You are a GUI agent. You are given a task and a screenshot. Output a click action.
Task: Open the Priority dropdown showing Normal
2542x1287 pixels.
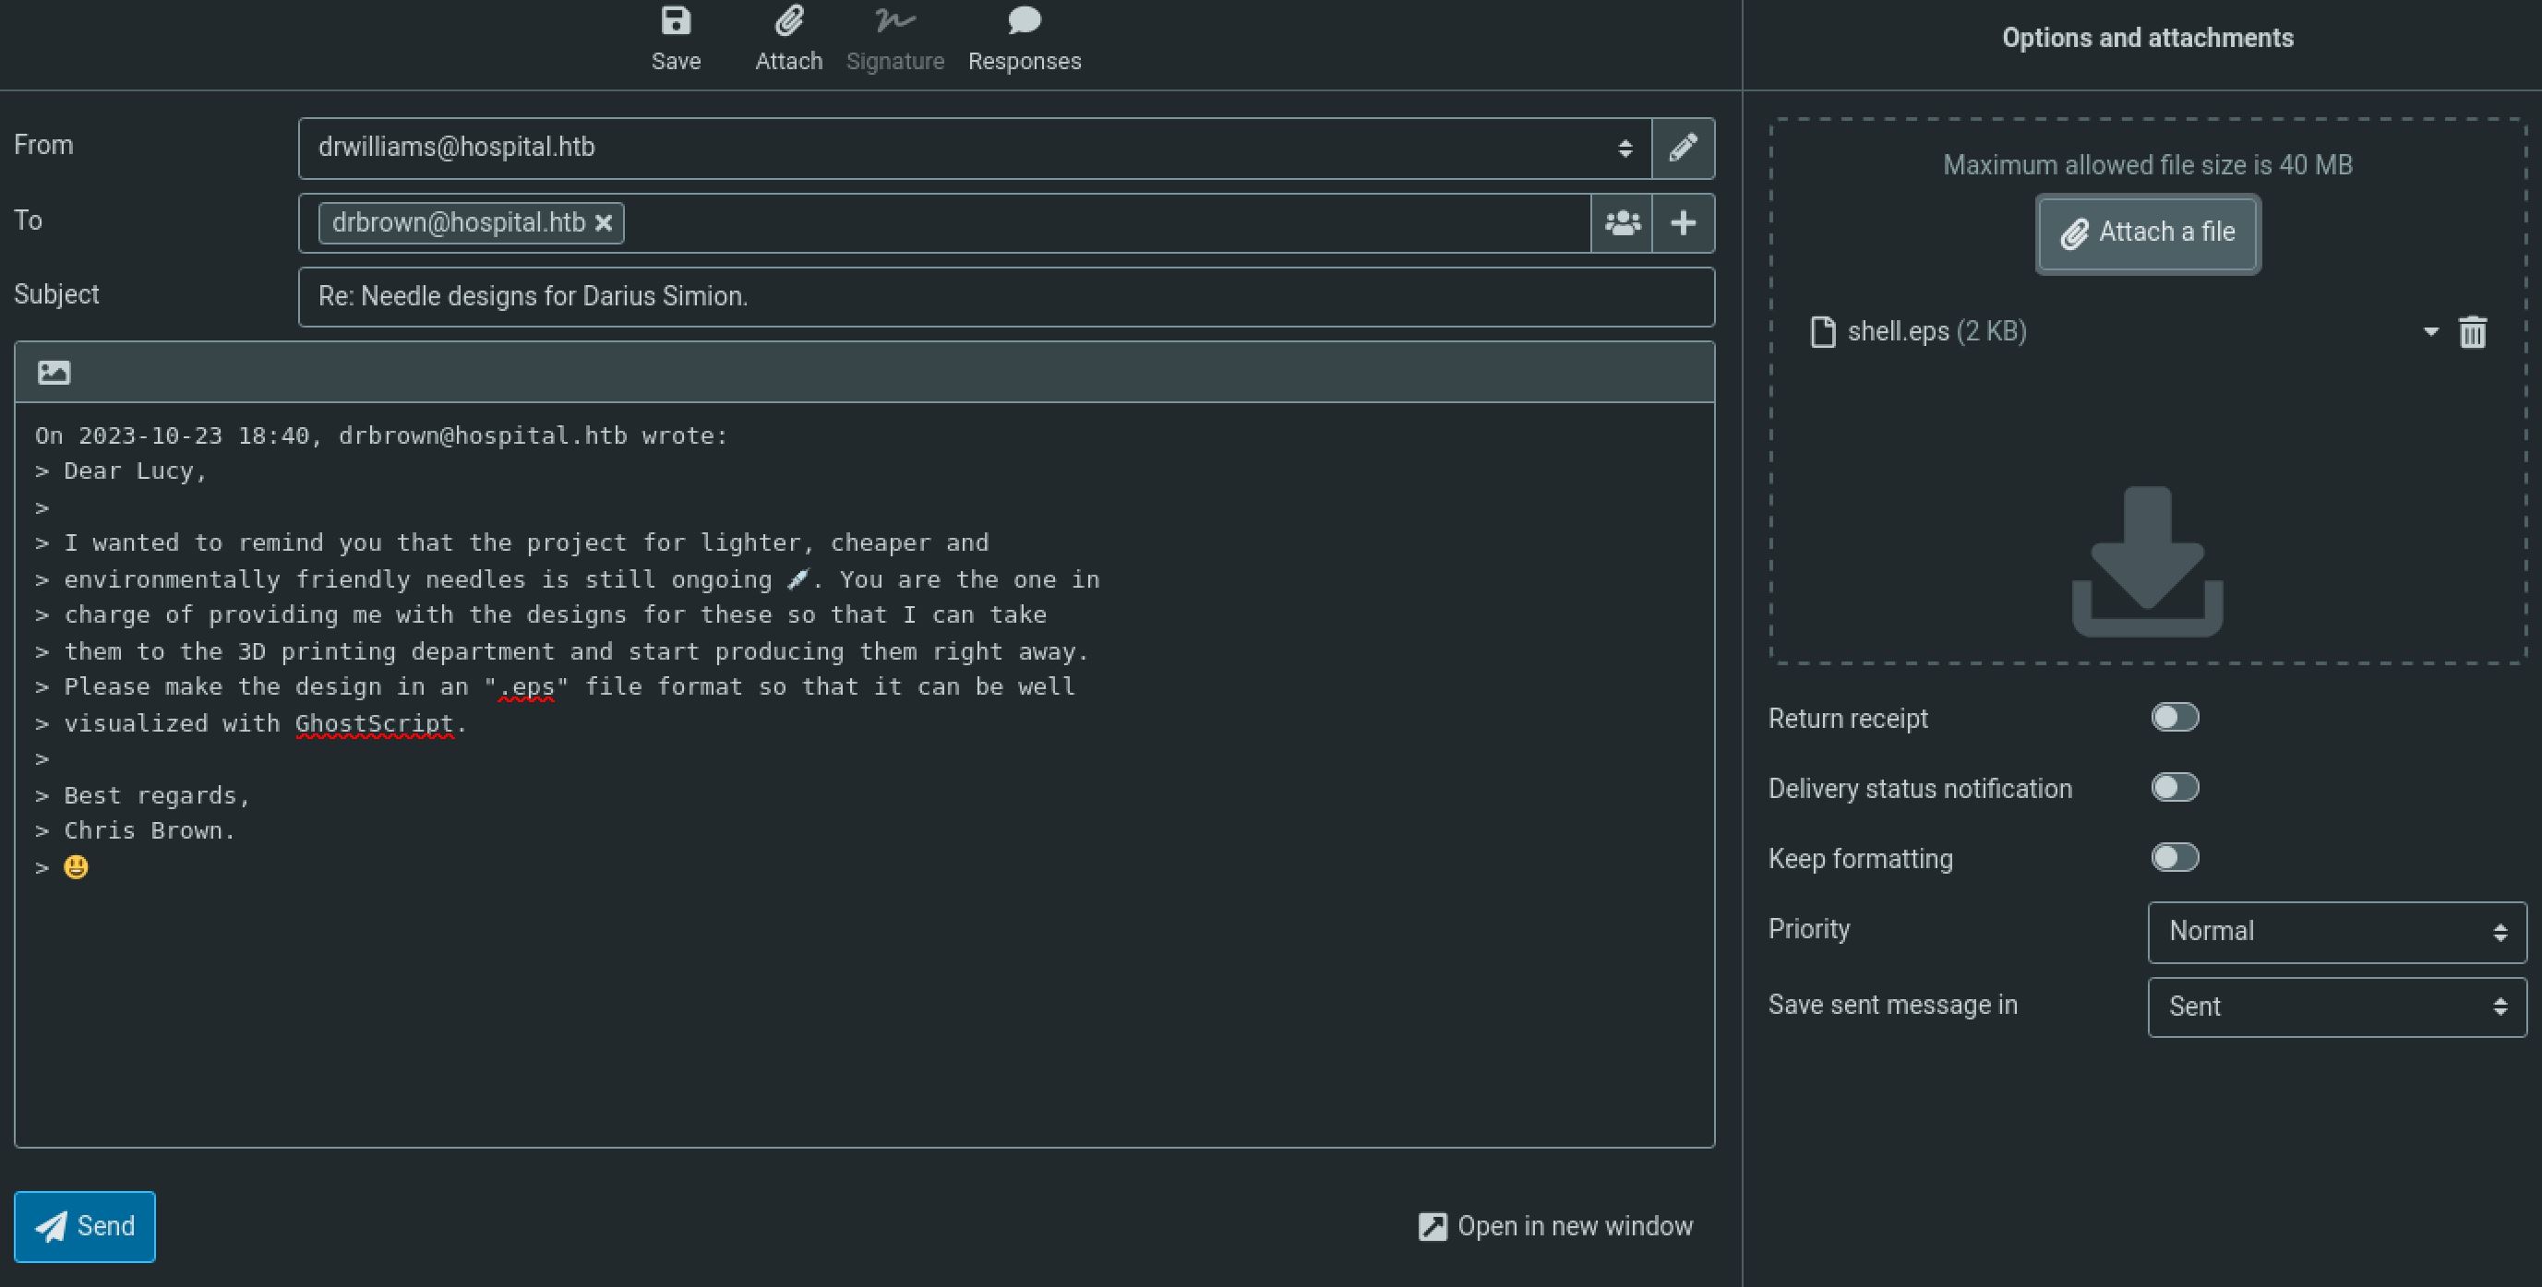point(2336,932)
